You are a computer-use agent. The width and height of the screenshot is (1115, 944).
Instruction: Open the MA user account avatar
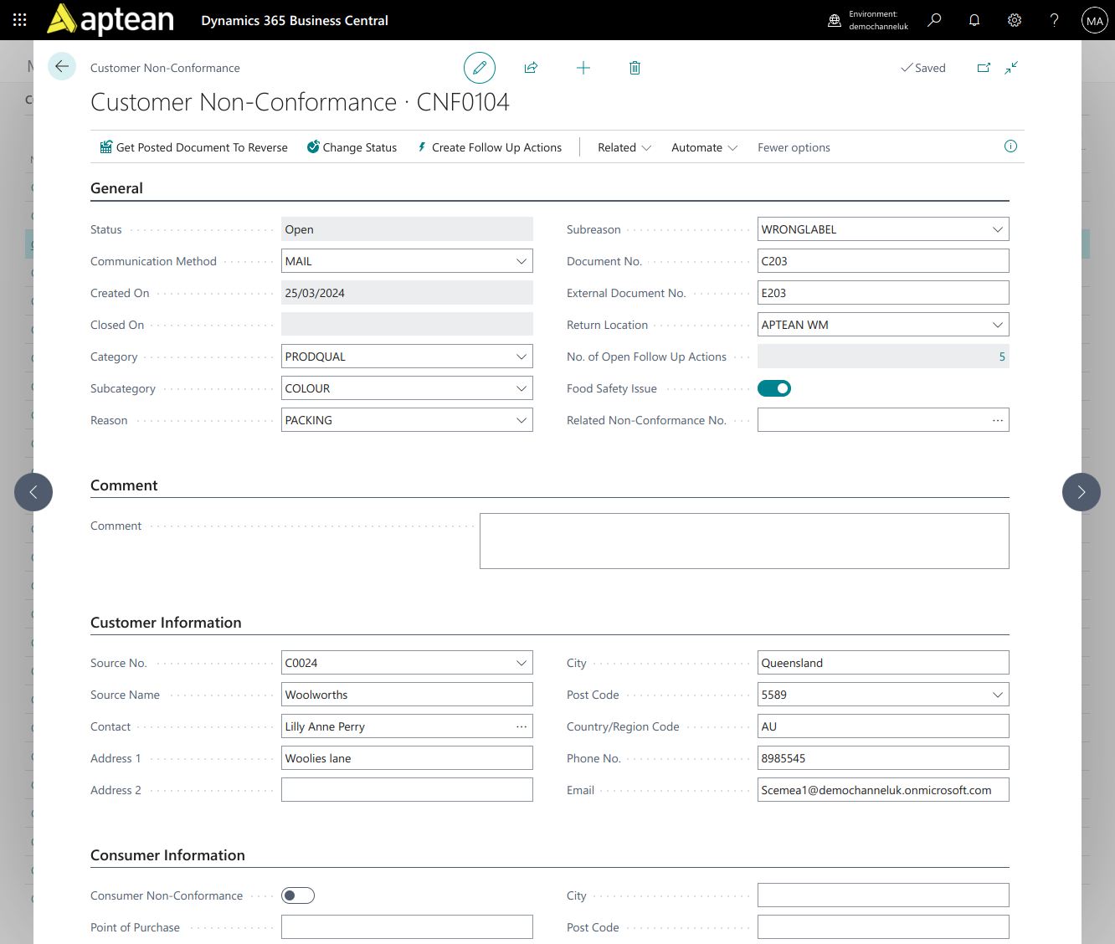(x=1095, y=20)
